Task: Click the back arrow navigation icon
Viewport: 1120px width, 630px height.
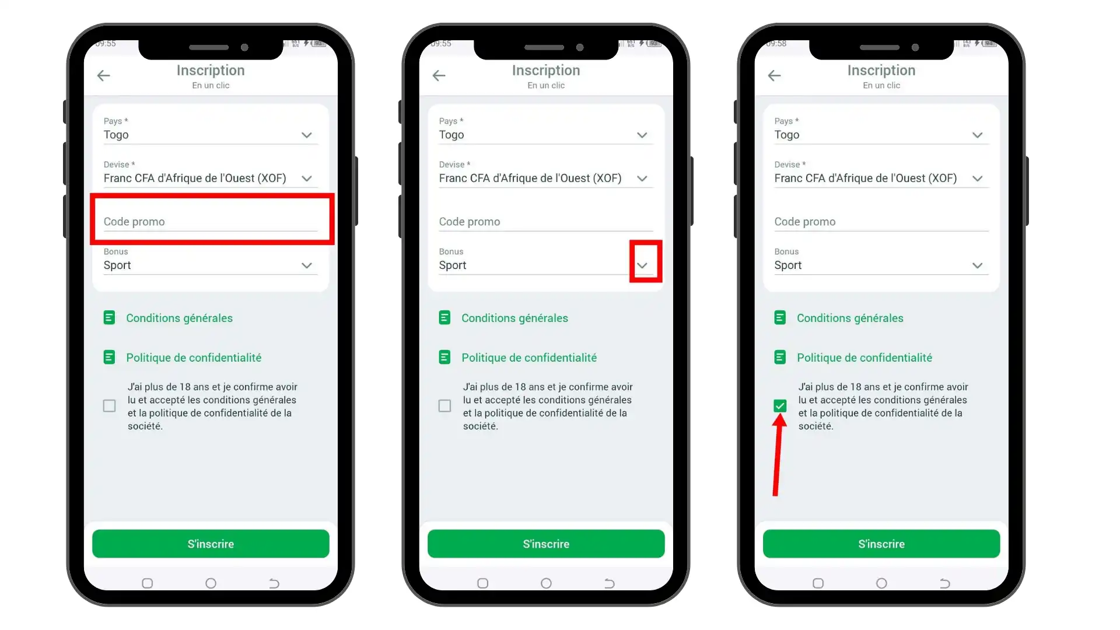Action: [103, 75]
